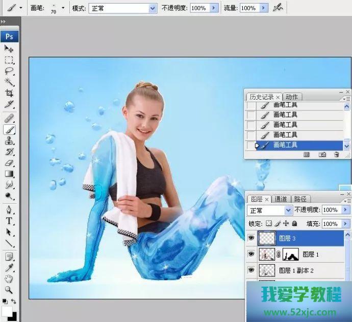The width and height of the screenshot is (352, 322).
Task: Open the layer blend mode dropdown 正常
Action: coord(270,210)
